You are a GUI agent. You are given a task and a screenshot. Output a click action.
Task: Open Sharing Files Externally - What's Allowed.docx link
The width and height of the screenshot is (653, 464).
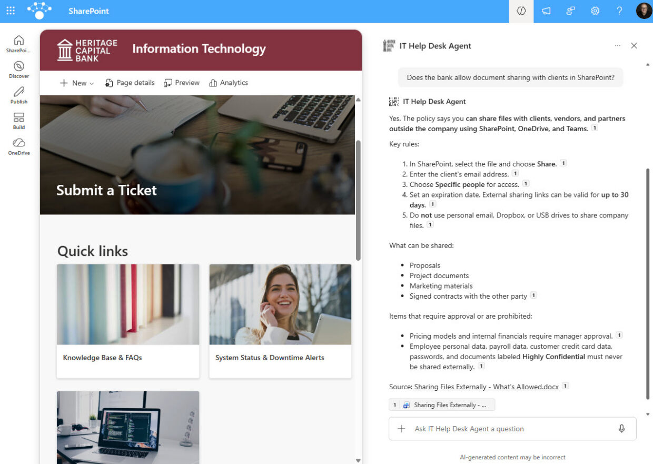(x=486, y=387)
